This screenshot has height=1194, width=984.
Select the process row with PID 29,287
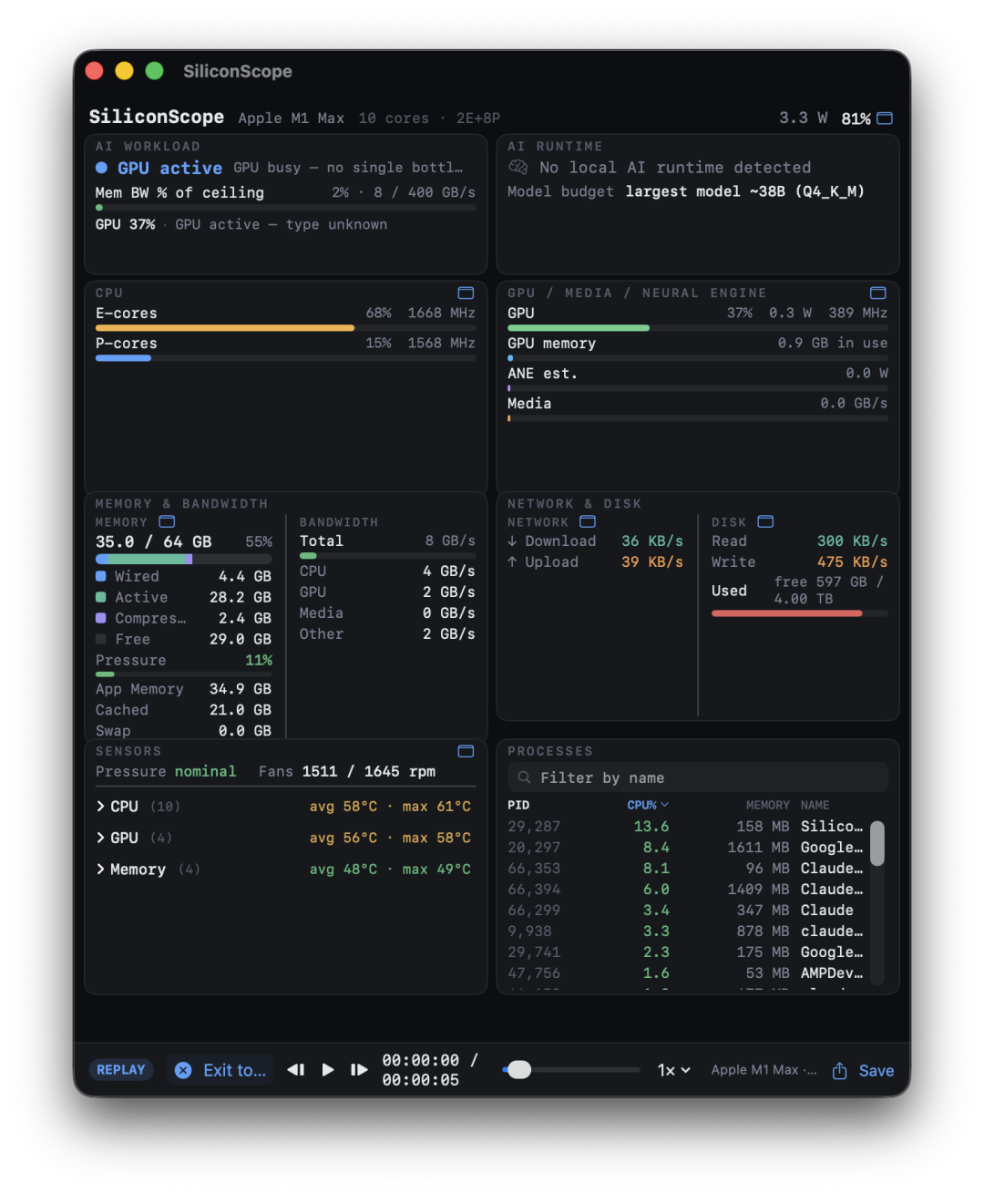click(x=685, y=827)
